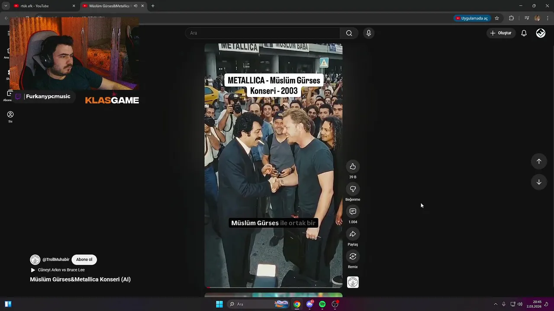Viewport: 554px width, 311px height.
Task: Subscribe with Abone ol button
Action: pyautogui.click(x=84, y=260)
